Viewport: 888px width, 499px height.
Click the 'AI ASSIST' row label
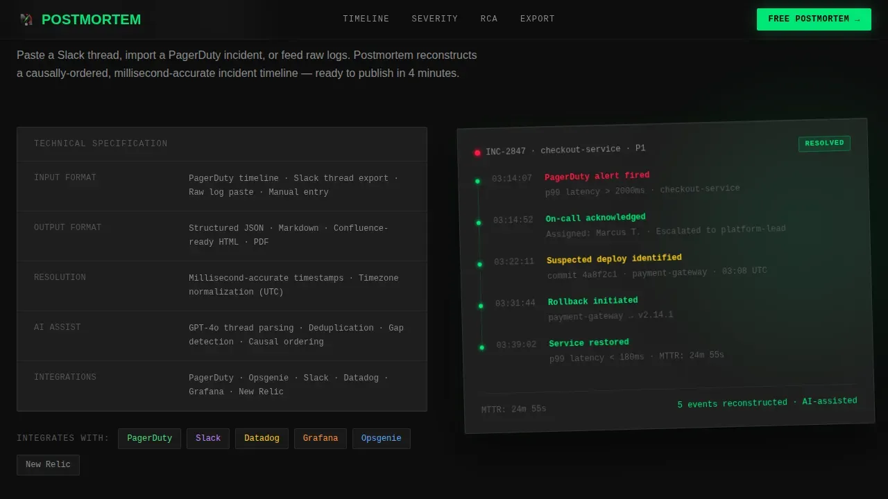[x=58, y=327]
